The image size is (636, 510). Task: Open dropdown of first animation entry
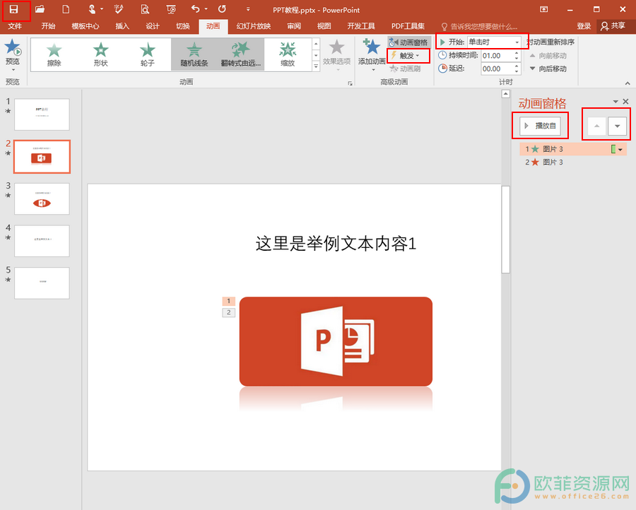pyautogui.click(x=620, y=150)
